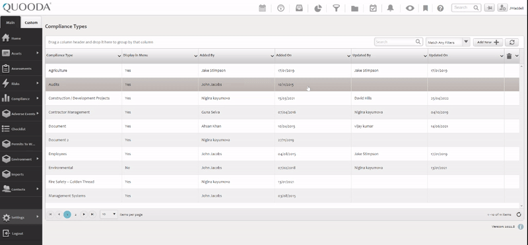Go to page 2 of results
The width and height of the screenshot is (528, 245).
[x=75, y=215]
